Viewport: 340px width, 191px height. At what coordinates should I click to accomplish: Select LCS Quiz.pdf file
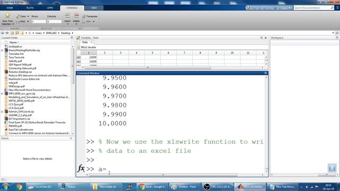click(16, 105)
